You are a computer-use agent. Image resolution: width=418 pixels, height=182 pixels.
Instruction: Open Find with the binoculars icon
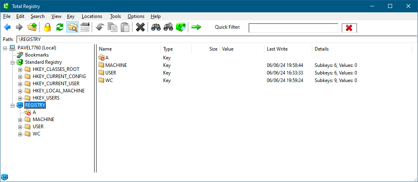pyautogui.click(x=156, y=27)
